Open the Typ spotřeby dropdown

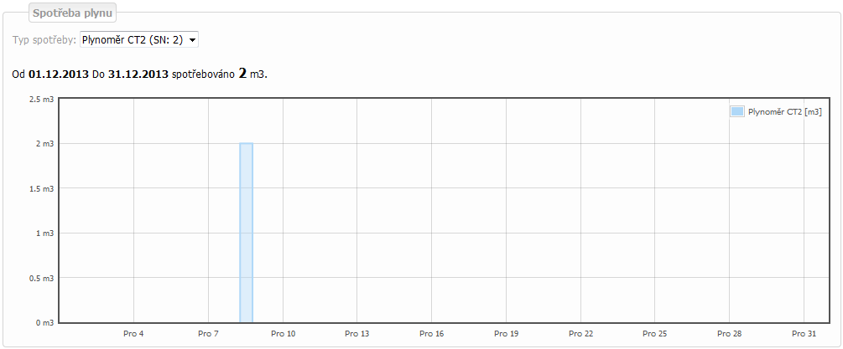(138, 39)
